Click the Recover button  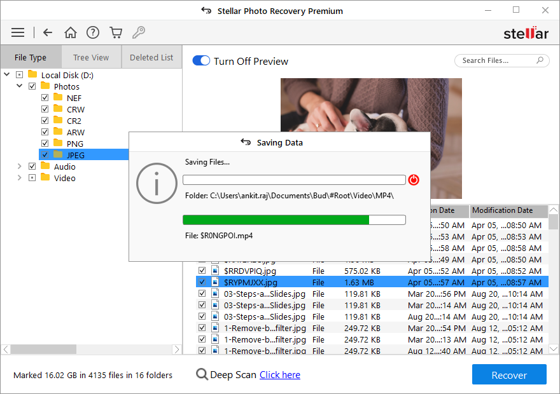pos(509,374)
